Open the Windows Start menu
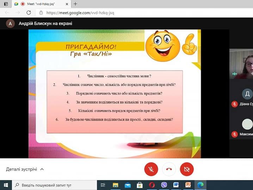 tap(6, 185)
